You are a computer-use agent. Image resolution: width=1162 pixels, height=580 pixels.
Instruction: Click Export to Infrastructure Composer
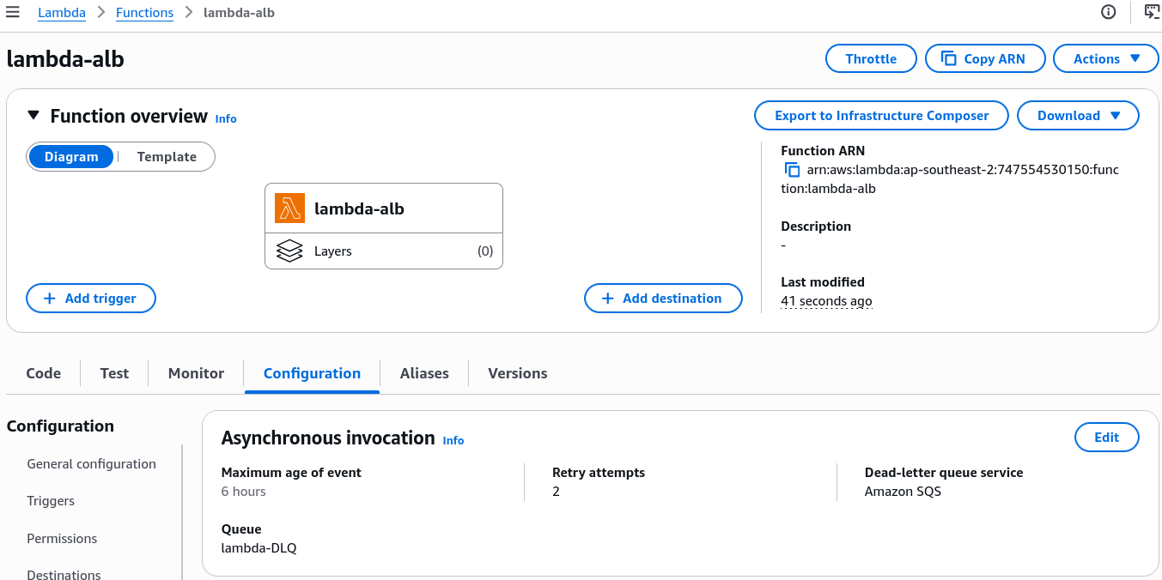click(x=881, y=116)
